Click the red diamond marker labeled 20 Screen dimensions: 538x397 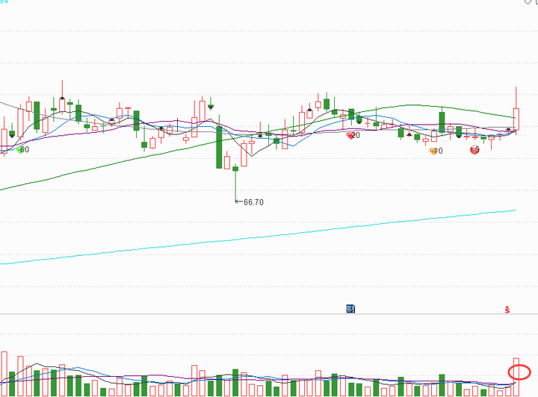pos(350,136)
